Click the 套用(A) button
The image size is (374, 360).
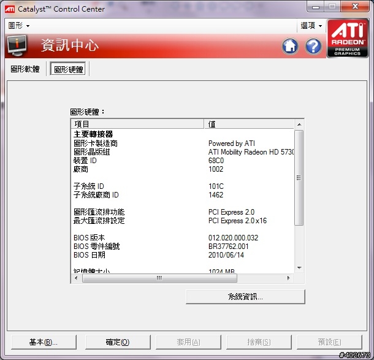pos(188,342)
